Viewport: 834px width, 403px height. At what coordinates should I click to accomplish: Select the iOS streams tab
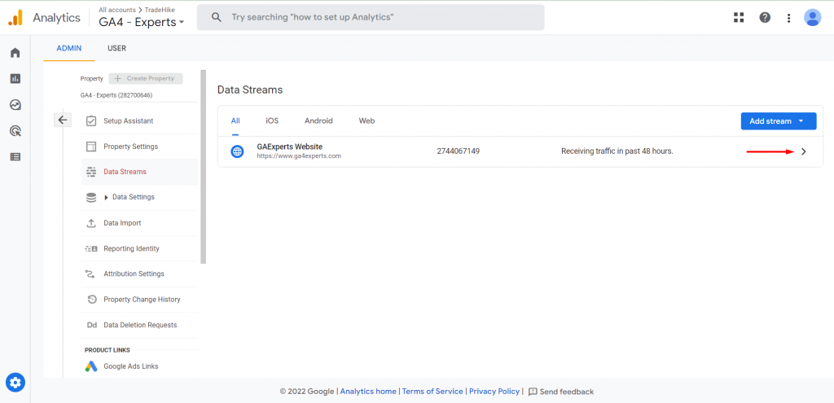[x=272, y=120]
